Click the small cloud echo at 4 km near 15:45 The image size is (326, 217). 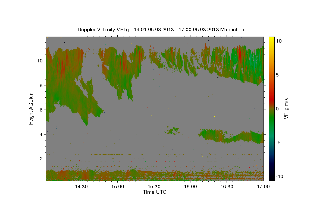point(173,131)
